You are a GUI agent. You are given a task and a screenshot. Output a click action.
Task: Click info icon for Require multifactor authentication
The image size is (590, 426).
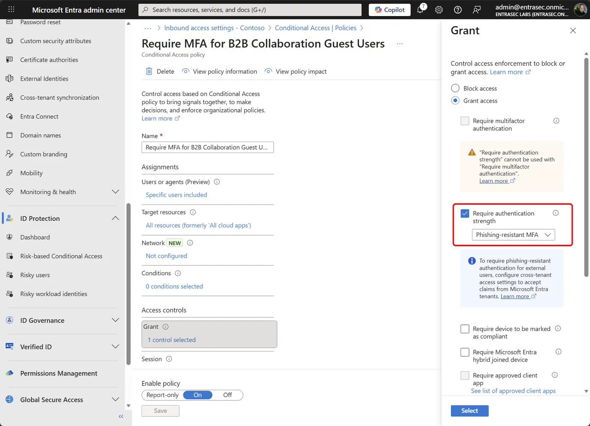tap(556, 121)
